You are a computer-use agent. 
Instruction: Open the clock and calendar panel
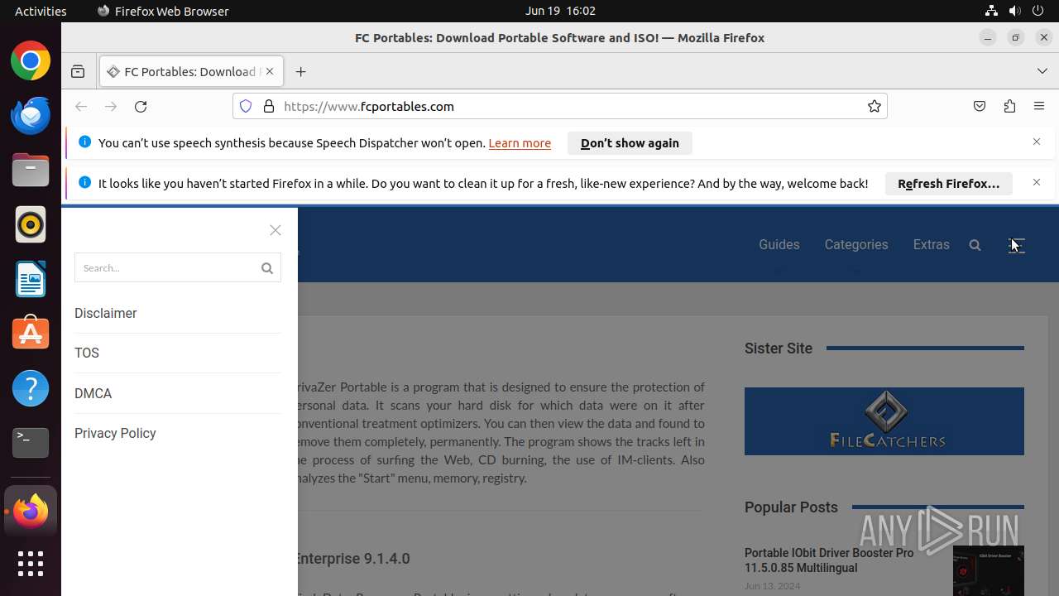tap(560, 11)
